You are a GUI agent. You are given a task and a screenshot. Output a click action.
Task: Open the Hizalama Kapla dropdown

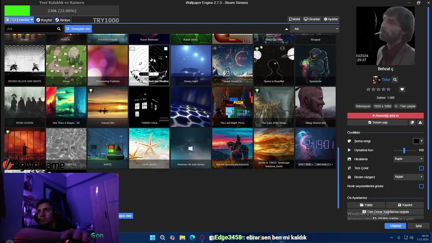(x=409, y=159)
